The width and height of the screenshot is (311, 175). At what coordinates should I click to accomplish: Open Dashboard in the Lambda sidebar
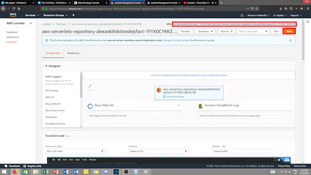[12, 32]
